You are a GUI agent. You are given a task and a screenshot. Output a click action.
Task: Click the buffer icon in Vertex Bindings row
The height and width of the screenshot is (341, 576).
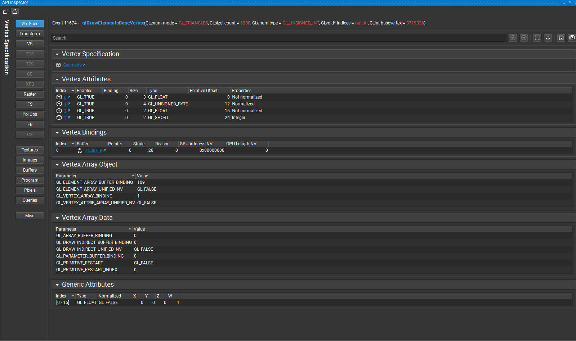(80, 150)
